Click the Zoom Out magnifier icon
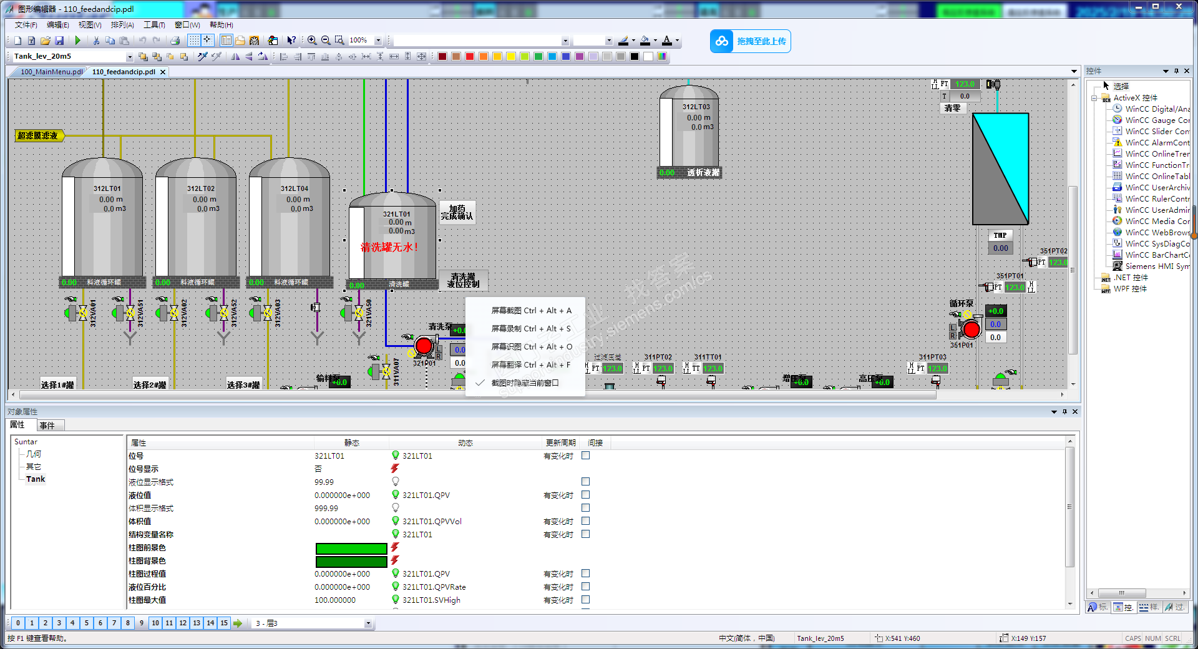 point(326,41)
